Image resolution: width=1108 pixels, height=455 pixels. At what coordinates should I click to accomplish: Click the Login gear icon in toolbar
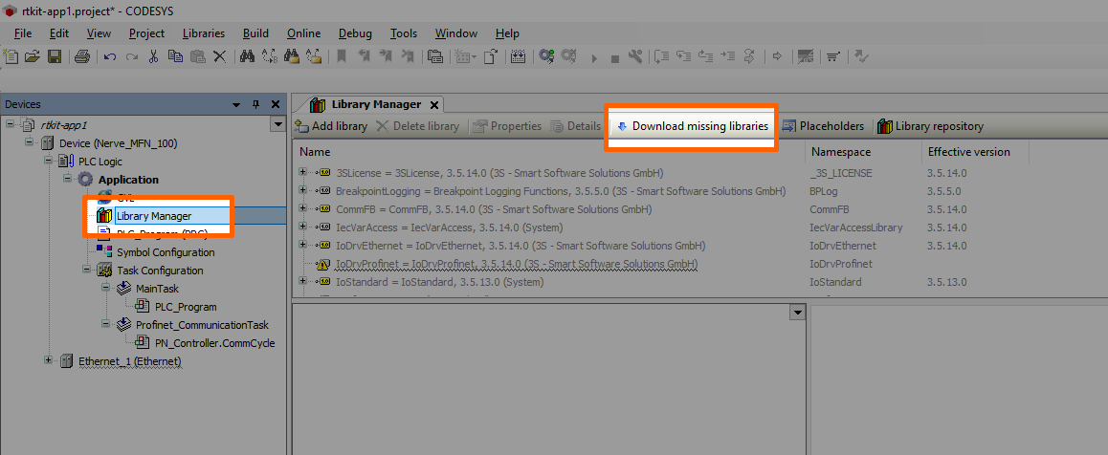click(x=546, y=56)
